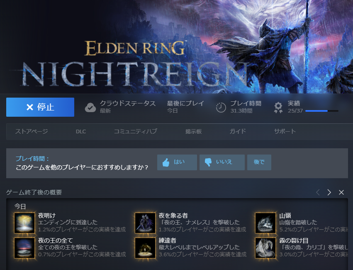Show next post-game summary page arrow
The image size is (353, 270).
coord(329,192)
